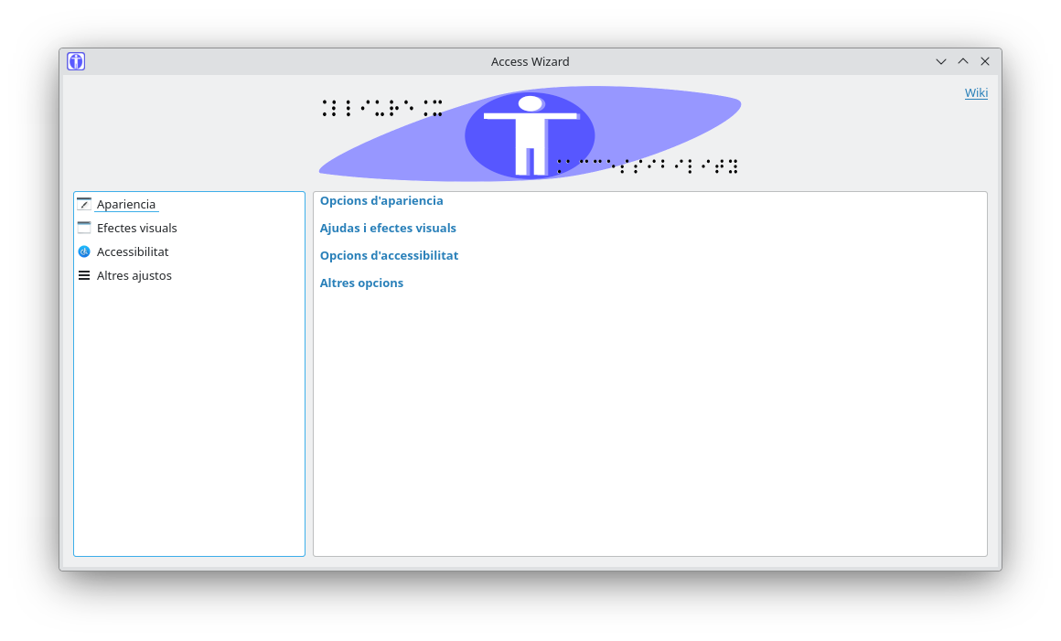This screenshot has width=1061, height=641.
Task: Click the Apariencia pencil icon in sidebar
Action: pyautogui.click(x=84, y=204)
